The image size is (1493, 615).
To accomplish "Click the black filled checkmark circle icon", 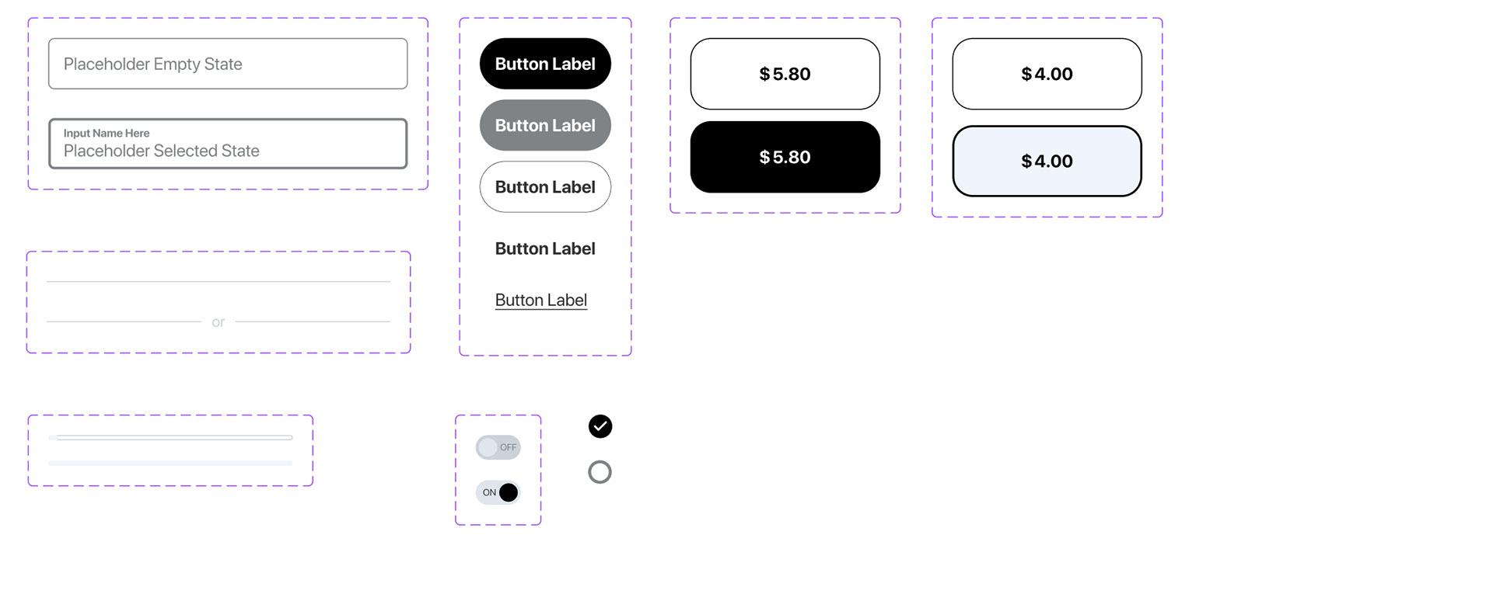I will point(600,426).
